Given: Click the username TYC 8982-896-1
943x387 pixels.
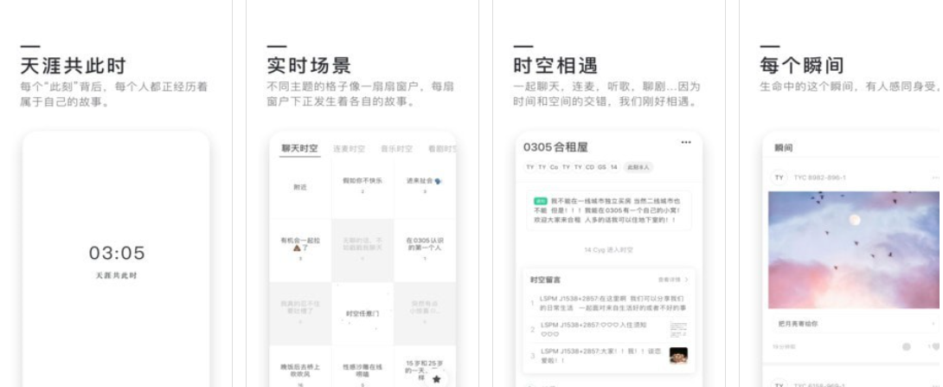Looking at the screenshot, I should click(819, 177).
